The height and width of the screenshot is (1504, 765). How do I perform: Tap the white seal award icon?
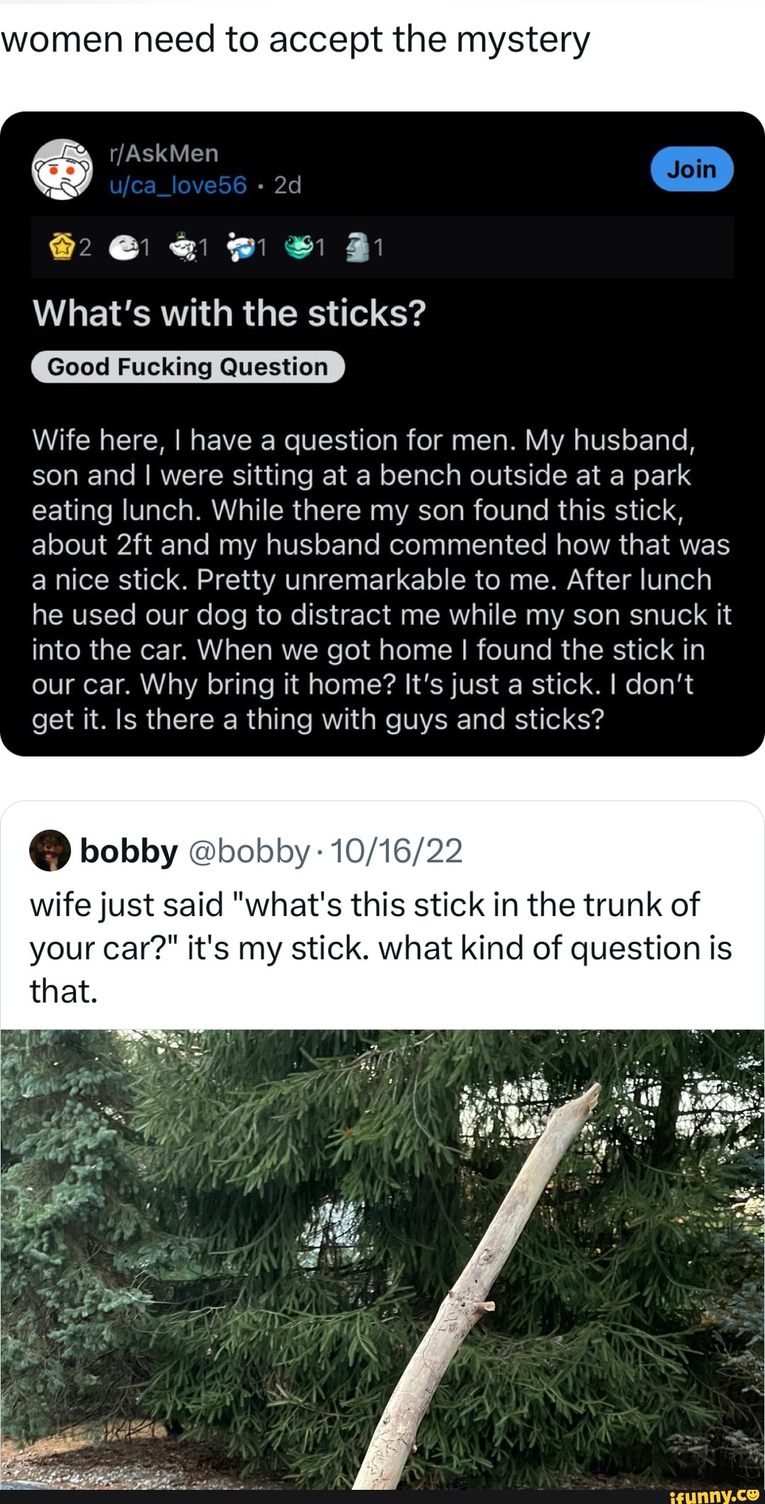pos(122,247)
